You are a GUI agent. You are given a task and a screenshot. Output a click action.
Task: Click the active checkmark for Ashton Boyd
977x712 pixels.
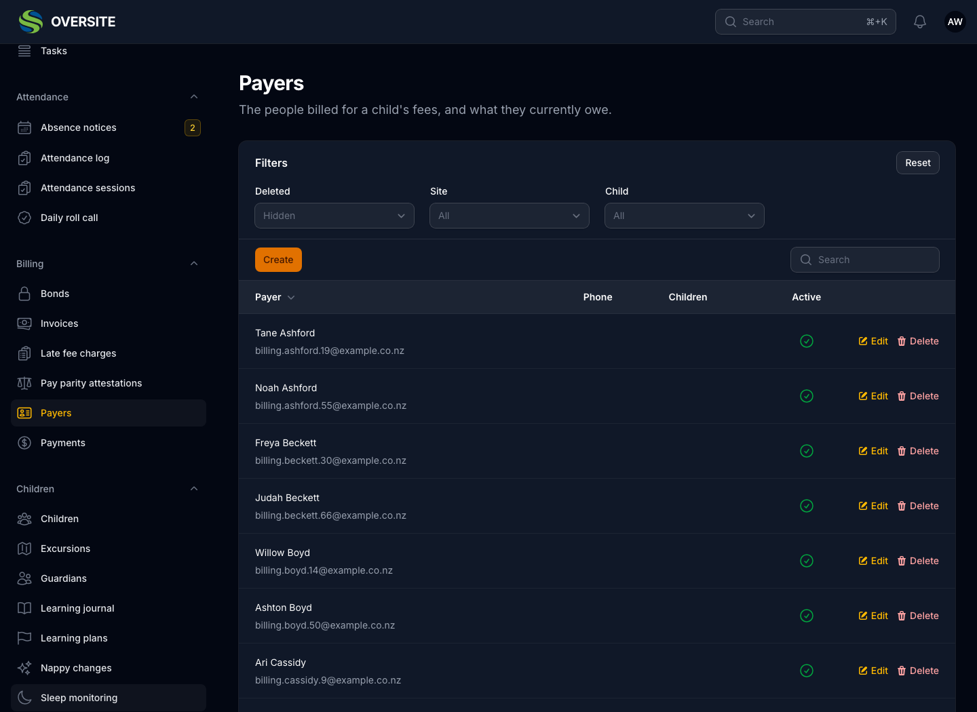point(807,616)
